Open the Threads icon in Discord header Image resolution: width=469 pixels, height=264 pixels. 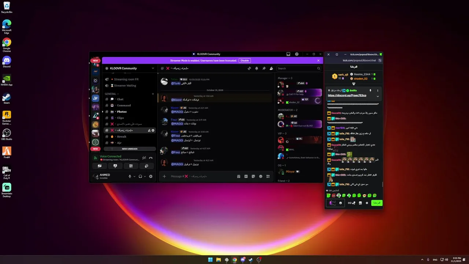pos(249,68)
